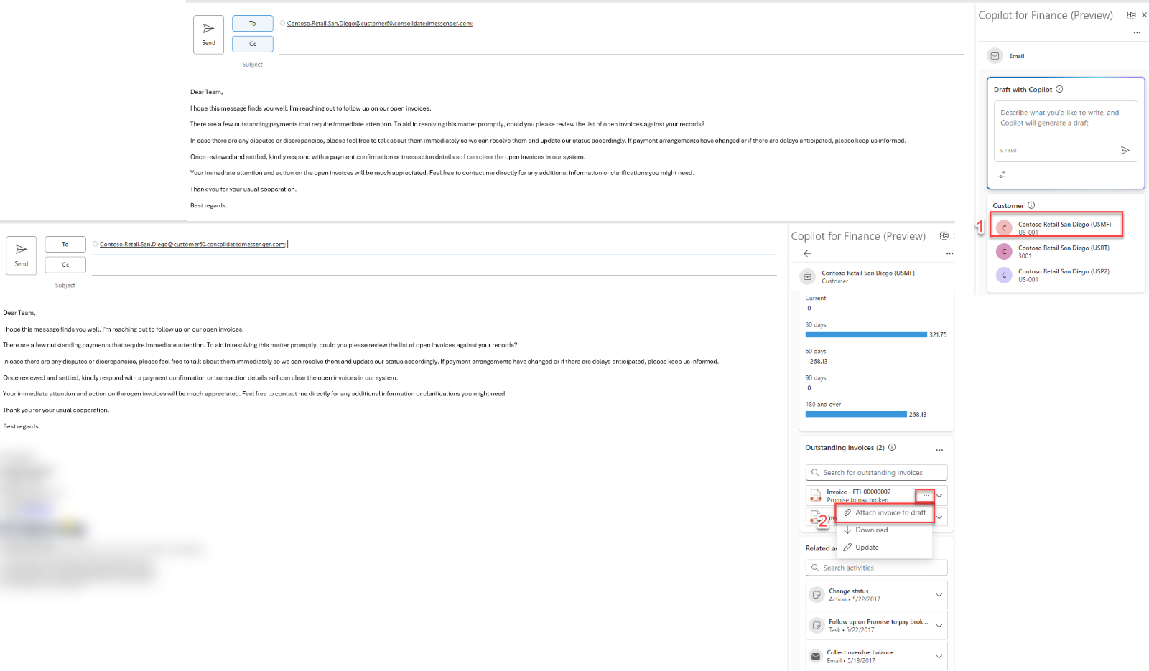
Task: Click the Email envelope icon
Action: click(x=995, y=56)
